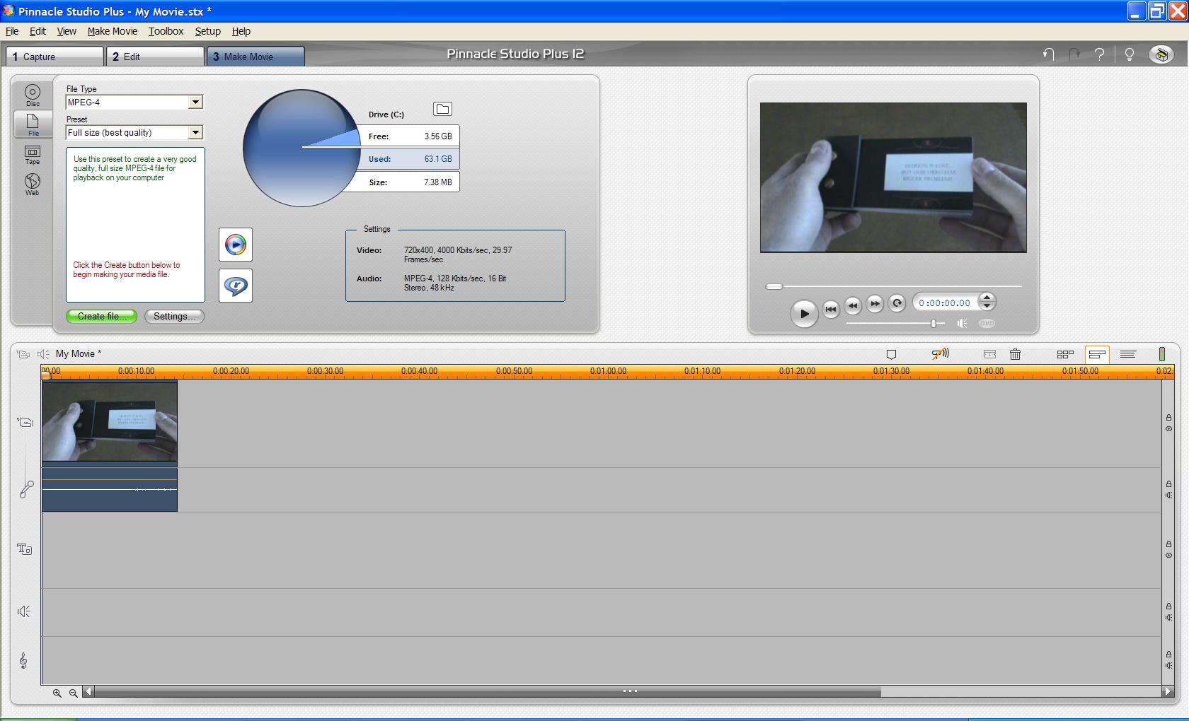Mute the sound effects track

click(x=1168, y=617)
